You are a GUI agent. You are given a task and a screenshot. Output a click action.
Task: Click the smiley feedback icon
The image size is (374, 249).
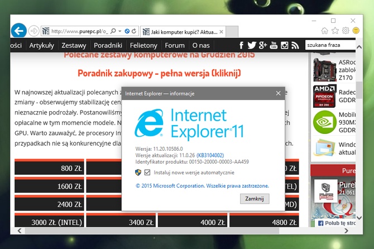click(356, 31)
